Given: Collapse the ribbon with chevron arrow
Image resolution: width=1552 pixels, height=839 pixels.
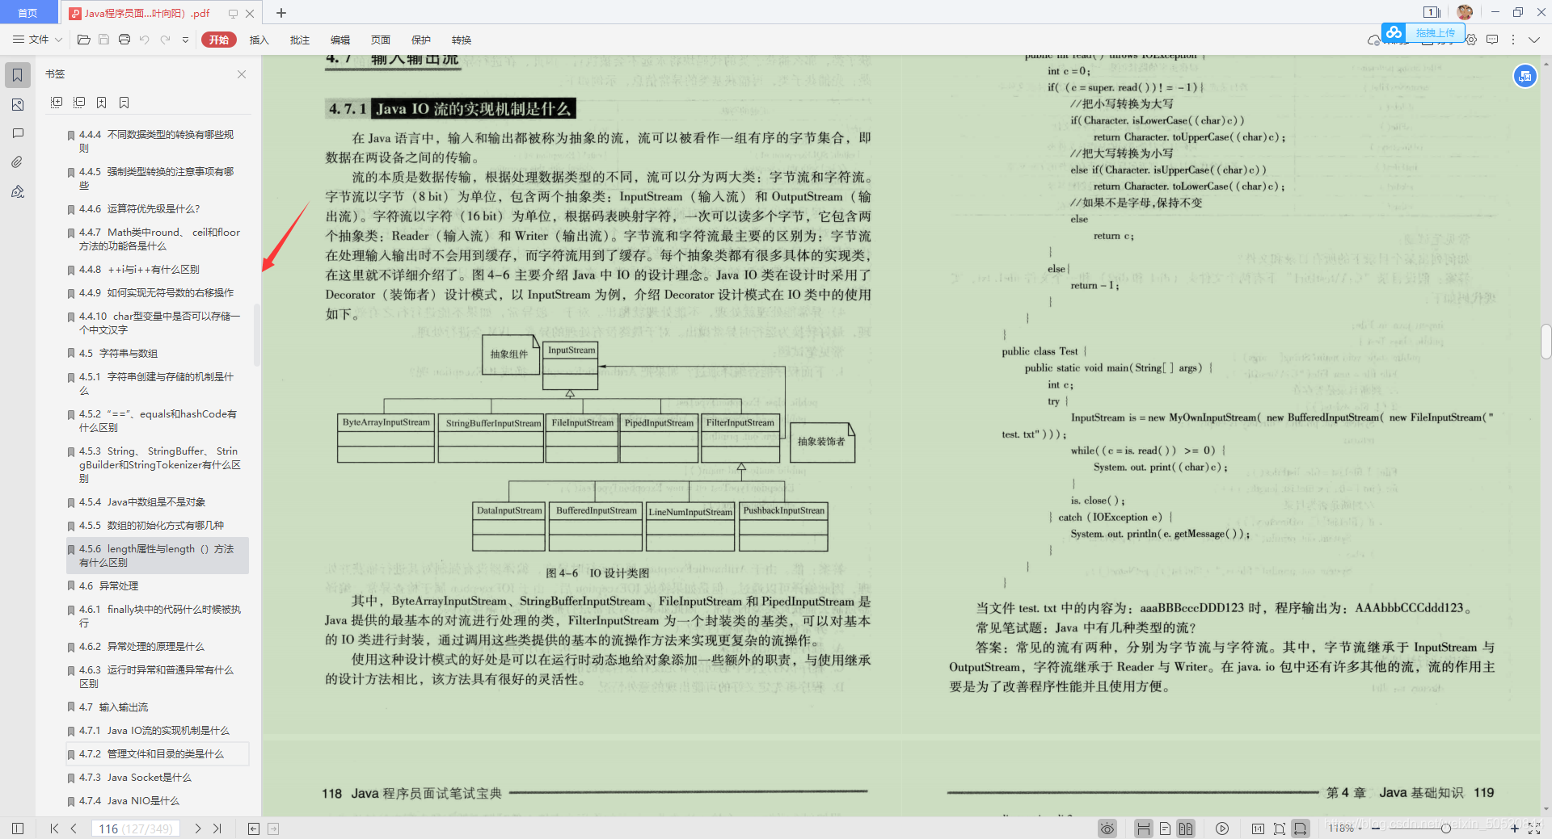Looking at the screenshot, I should (x=1535, y=40).
